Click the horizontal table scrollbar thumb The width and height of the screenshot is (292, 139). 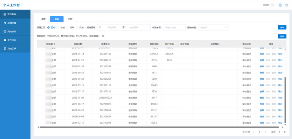159,127
